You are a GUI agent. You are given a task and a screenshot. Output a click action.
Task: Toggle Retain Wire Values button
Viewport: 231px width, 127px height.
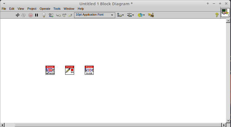pyautogui.click(x=51, y=15)
